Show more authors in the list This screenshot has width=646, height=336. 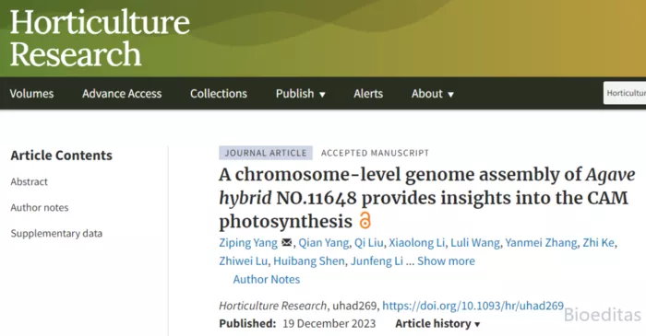coord(446,261)
